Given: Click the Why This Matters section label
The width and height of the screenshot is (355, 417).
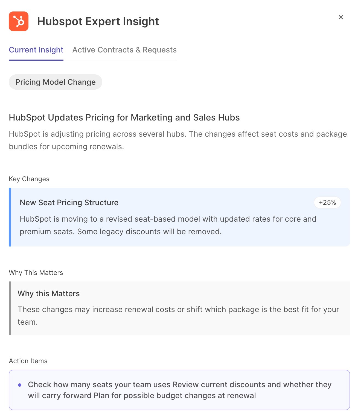Looking at the screenshot, I should 36,273.
